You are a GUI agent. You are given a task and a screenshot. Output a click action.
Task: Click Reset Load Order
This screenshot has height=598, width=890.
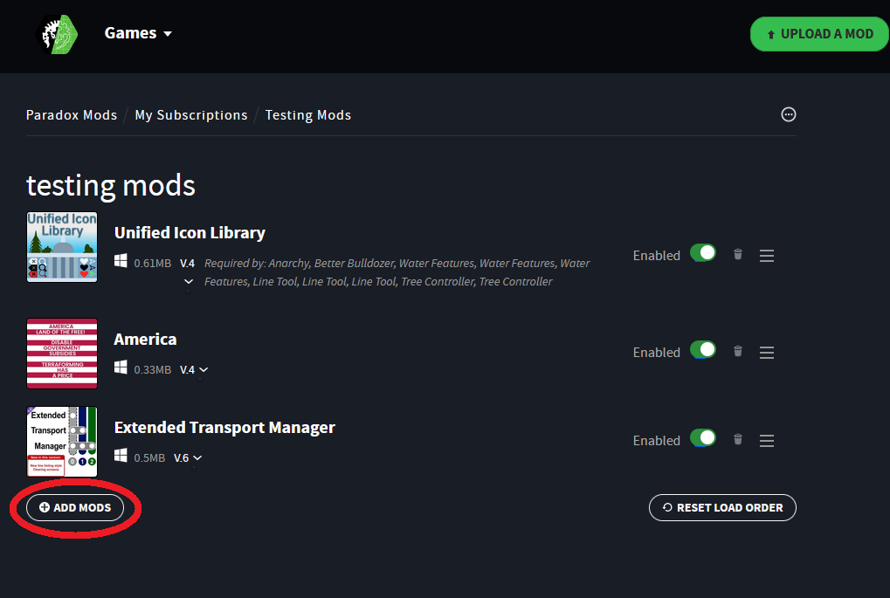click(x=721, y=507)
